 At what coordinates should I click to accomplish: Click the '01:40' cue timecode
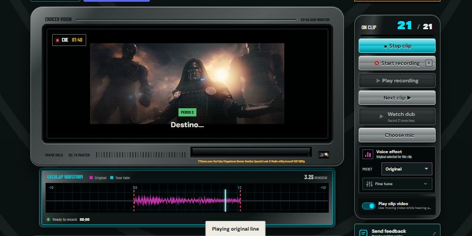click(x=77, y=40)
